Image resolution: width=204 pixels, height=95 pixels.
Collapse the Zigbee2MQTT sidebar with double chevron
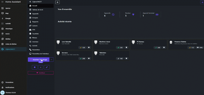[x=30, y=2]
